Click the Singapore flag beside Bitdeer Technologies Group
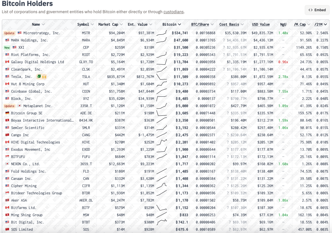The image size is (332, 233). [7, 193]
